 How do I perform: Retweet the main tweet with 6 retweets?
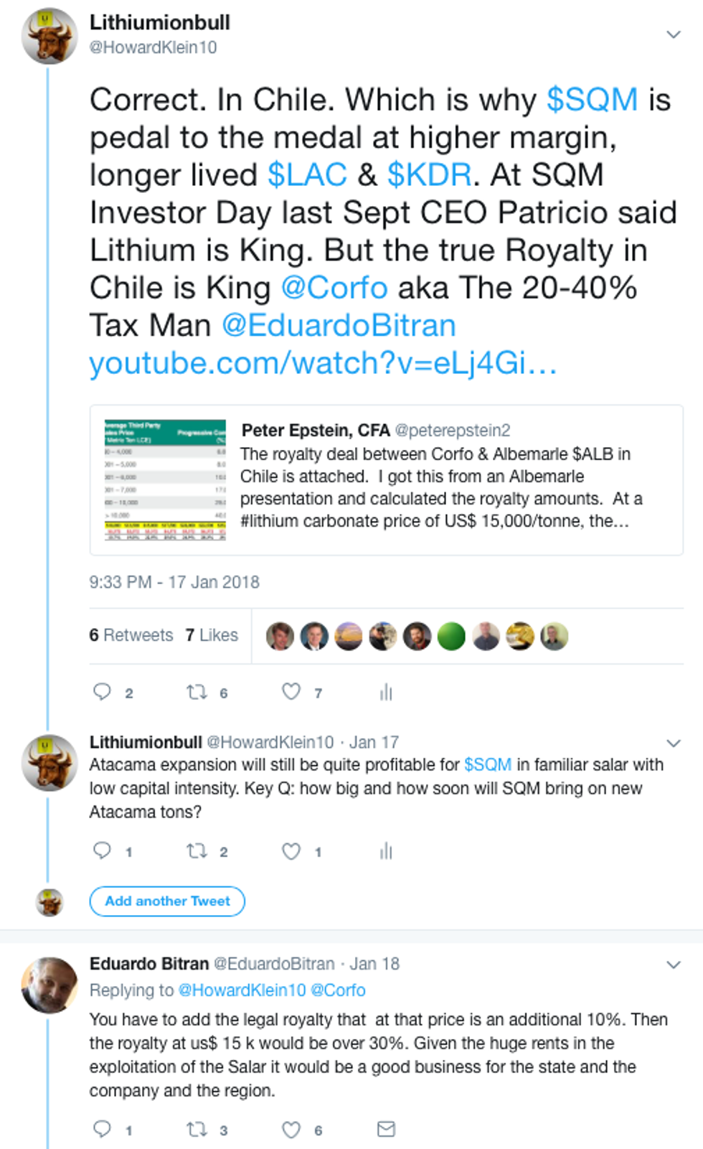pyautogui.click(x=197, y=692)
